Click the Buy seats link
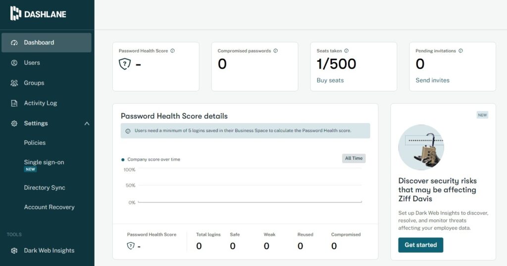The image size is (507, 266). coord(330,81)
